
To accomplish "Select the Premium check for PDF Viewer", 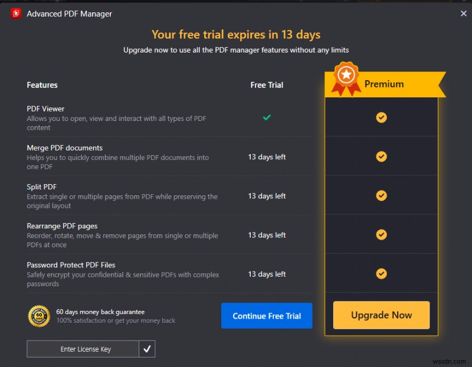I will [381, 117].
